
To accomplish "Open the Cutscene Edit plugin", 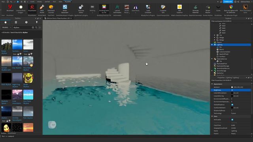I will [x=163, y=9].
